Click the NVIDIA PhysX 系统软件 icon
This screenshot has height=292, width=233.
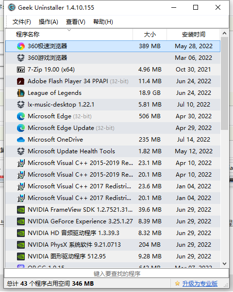(x=21, y=245)
